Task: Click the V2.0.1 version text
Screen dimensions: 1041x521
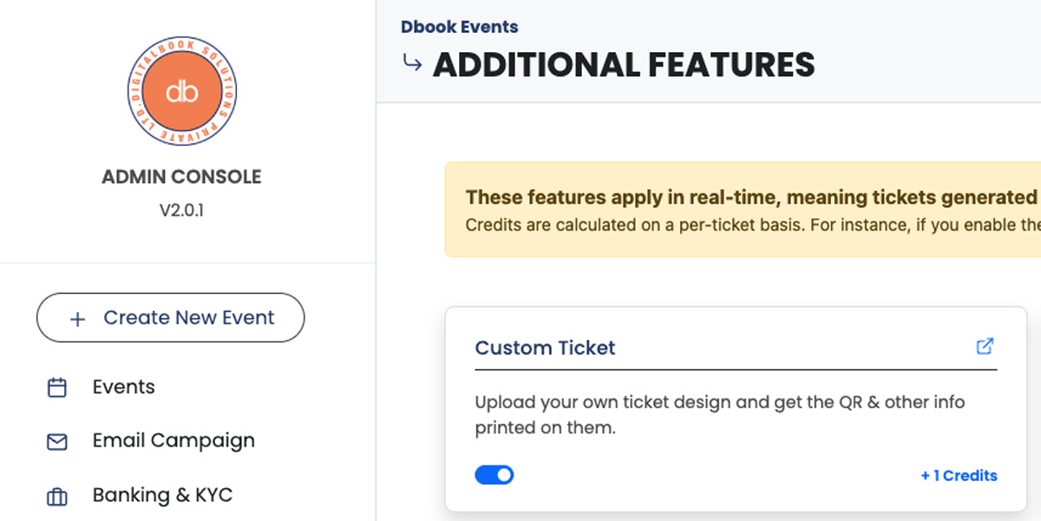Action: pyautogui.click(x=181, y=210)
